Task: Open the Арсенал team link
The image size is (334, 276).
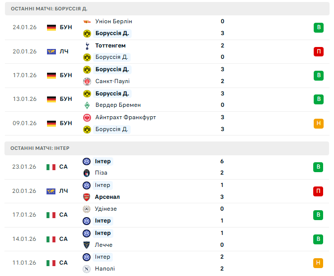Action: [107, 197]
